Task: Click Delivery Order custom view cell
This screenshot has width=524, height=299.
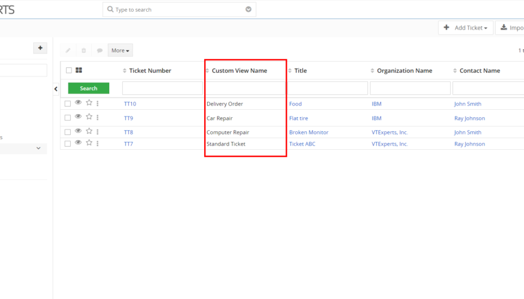Action: point(224,104)
